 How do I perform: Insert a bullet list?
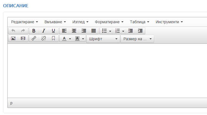[x=104, y=31]
